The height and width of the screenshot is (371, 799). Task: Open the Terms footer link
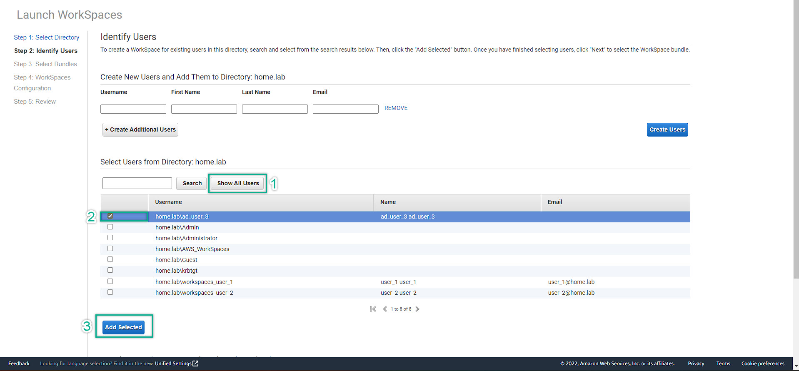point(723,364)
